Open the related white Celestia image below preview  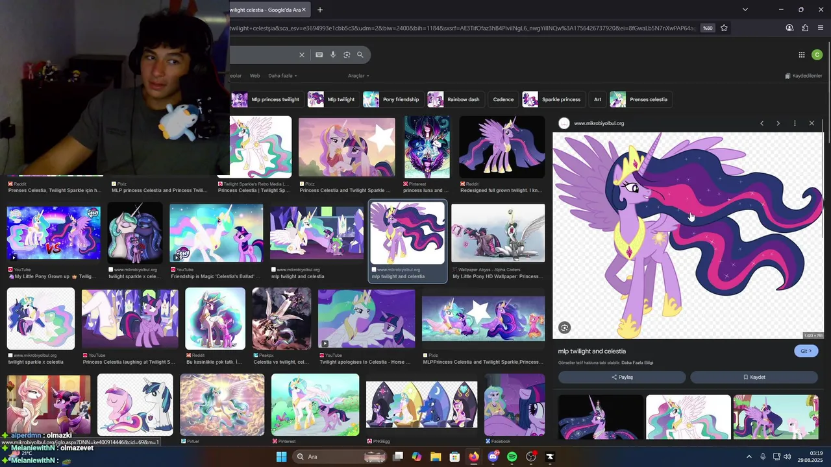tap(688, 417)
